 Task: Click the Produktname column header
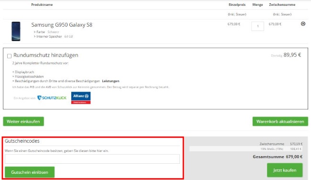pos(42,5)
